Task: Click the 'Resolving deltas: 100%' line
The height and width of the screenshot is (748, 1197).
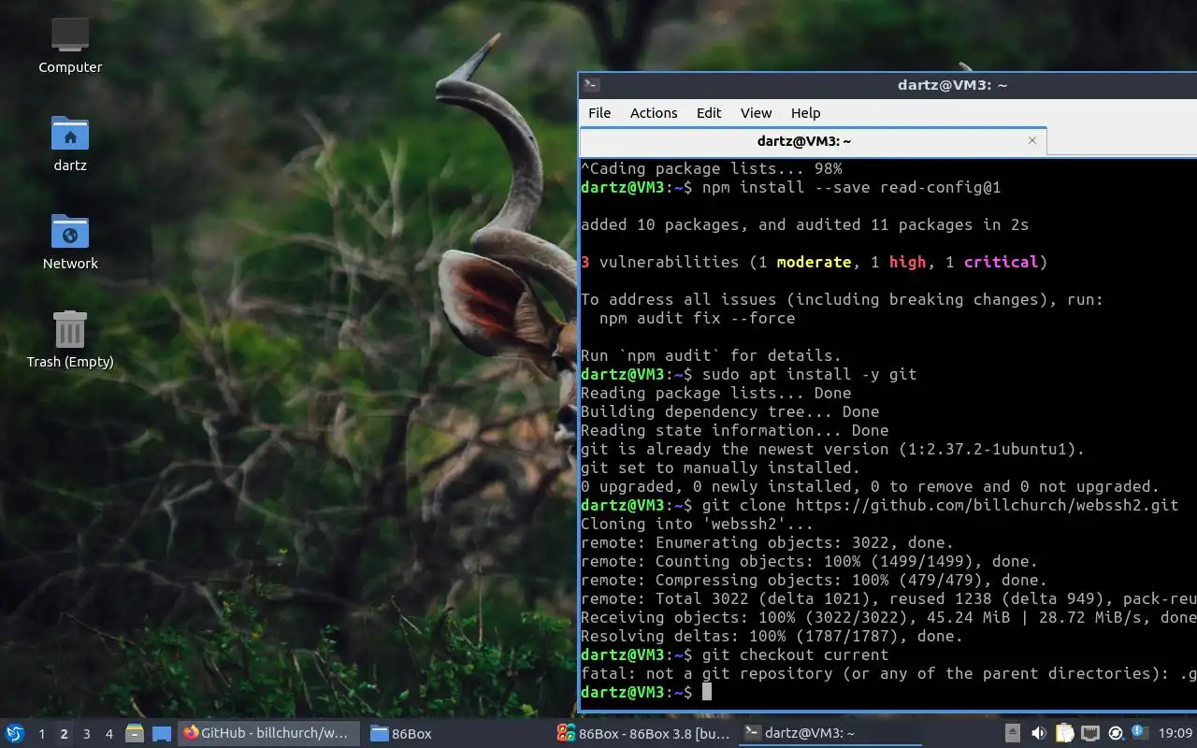Action: pyautogui.click(x=772, y=636)
